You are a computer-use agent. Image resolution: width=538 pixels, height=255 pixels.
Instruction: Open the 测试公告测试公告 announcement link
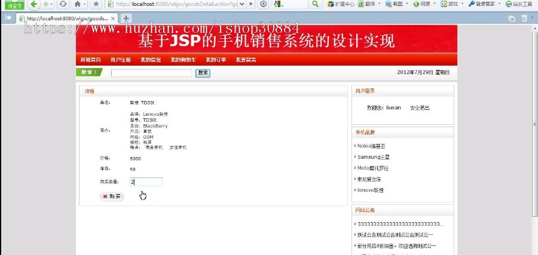[x=395, y=235]
